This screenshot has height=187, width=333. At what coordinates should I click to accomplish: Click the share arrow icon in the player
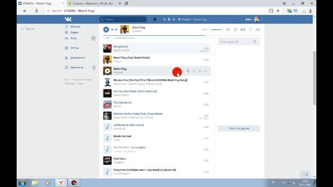[x=258, y=30]
